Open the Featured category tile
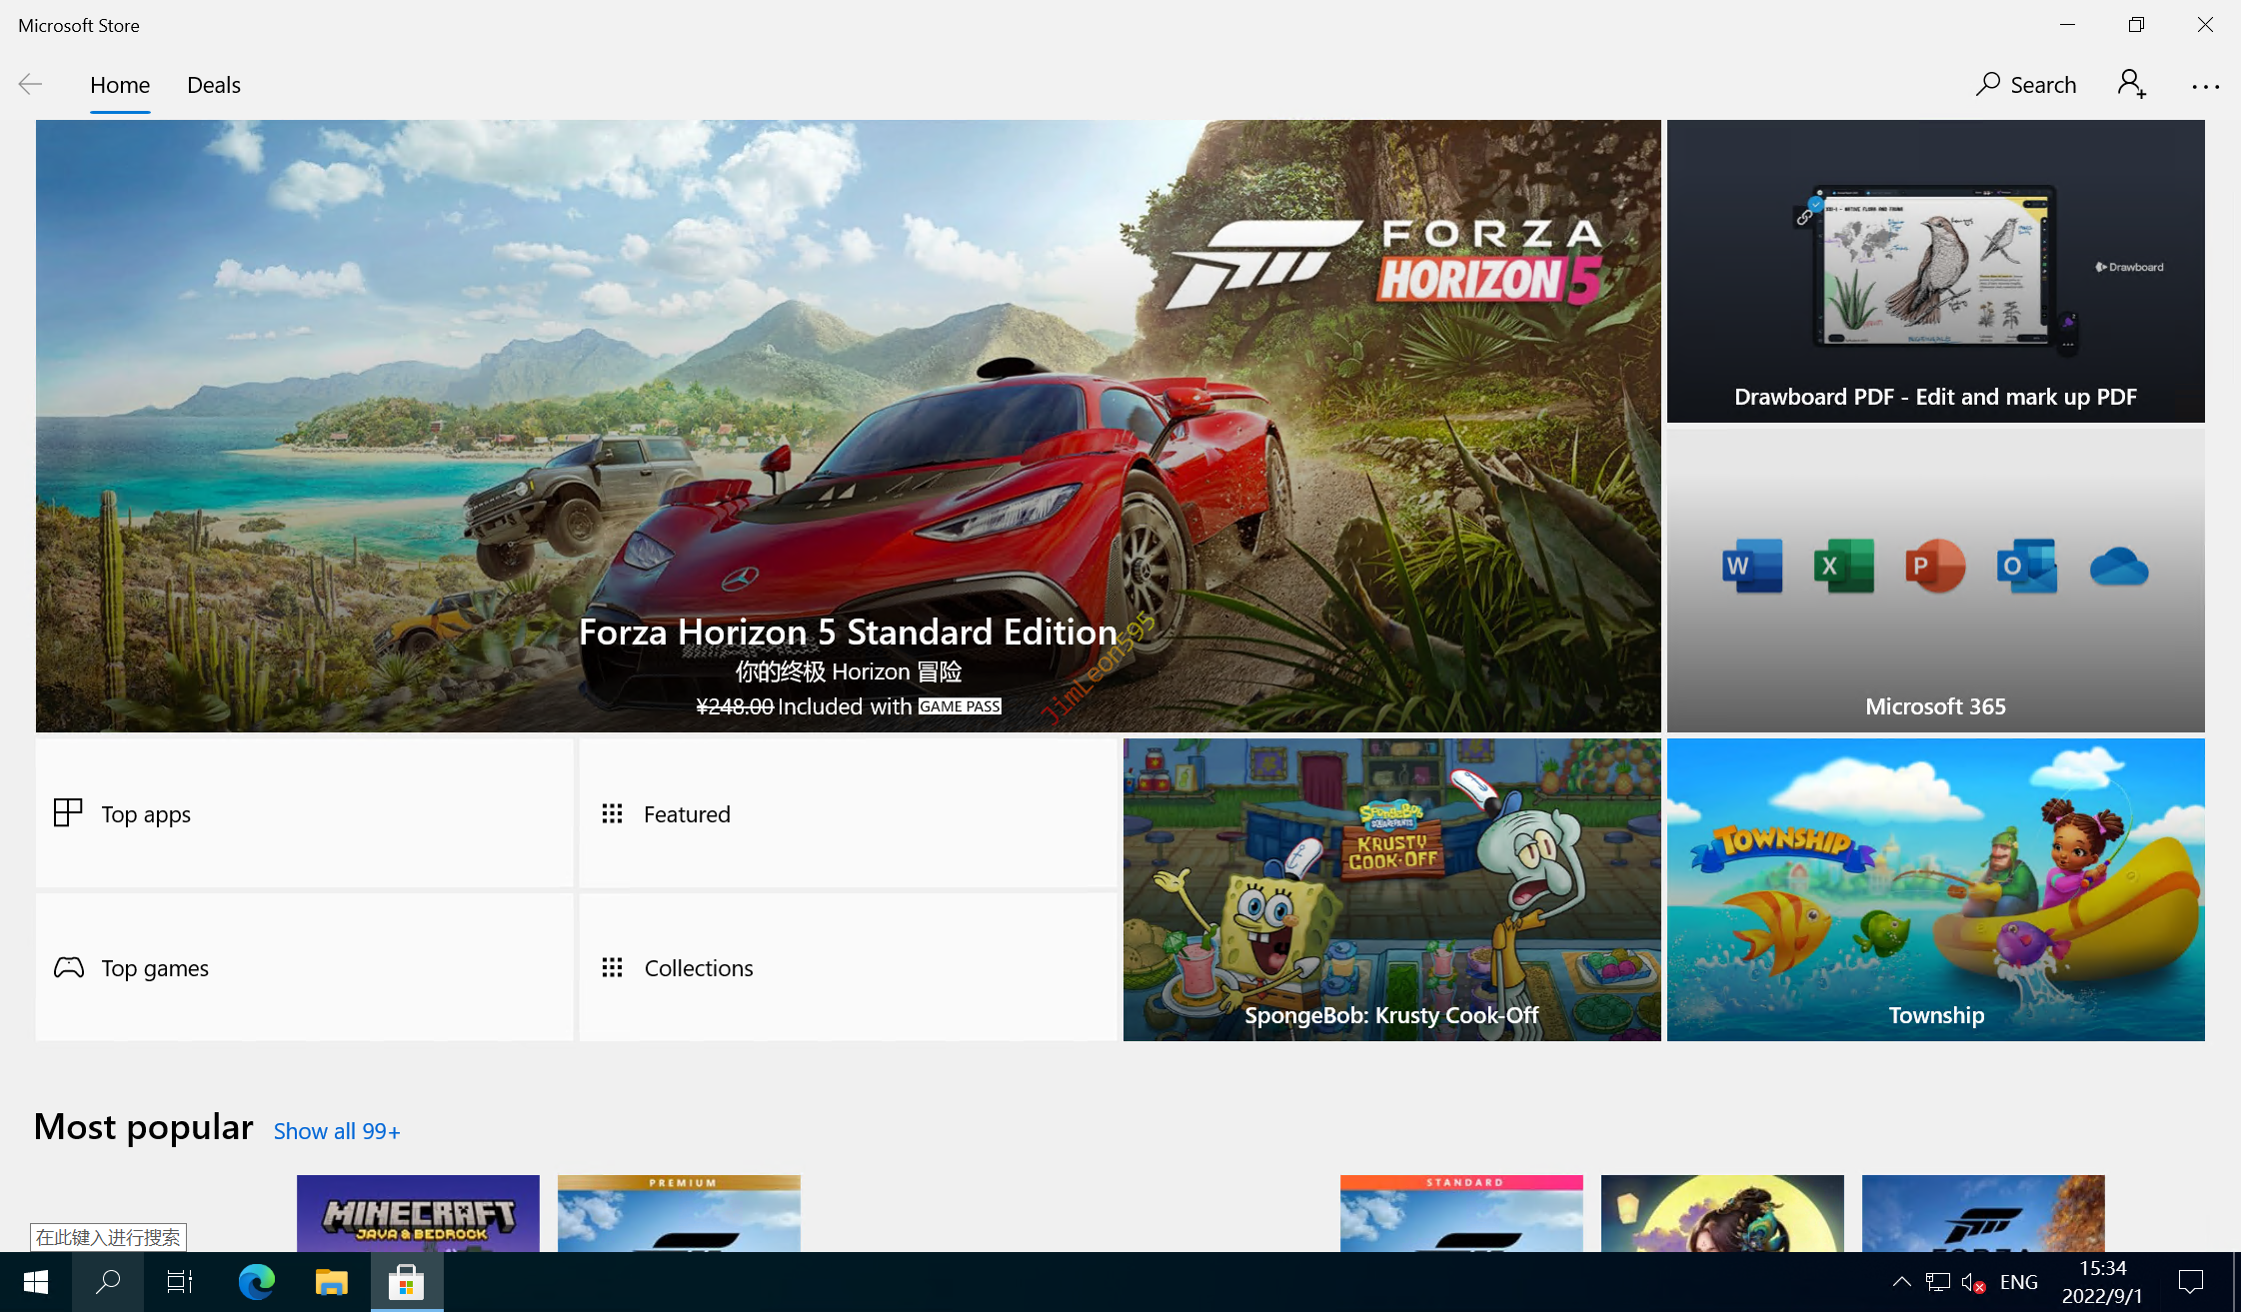 point(847,813)
